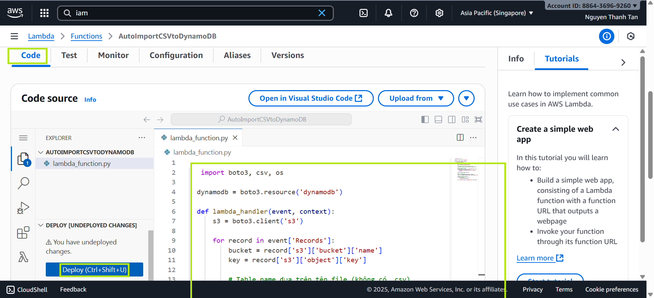Toggle the secondary side bar layout icon

tap(452, 119)
